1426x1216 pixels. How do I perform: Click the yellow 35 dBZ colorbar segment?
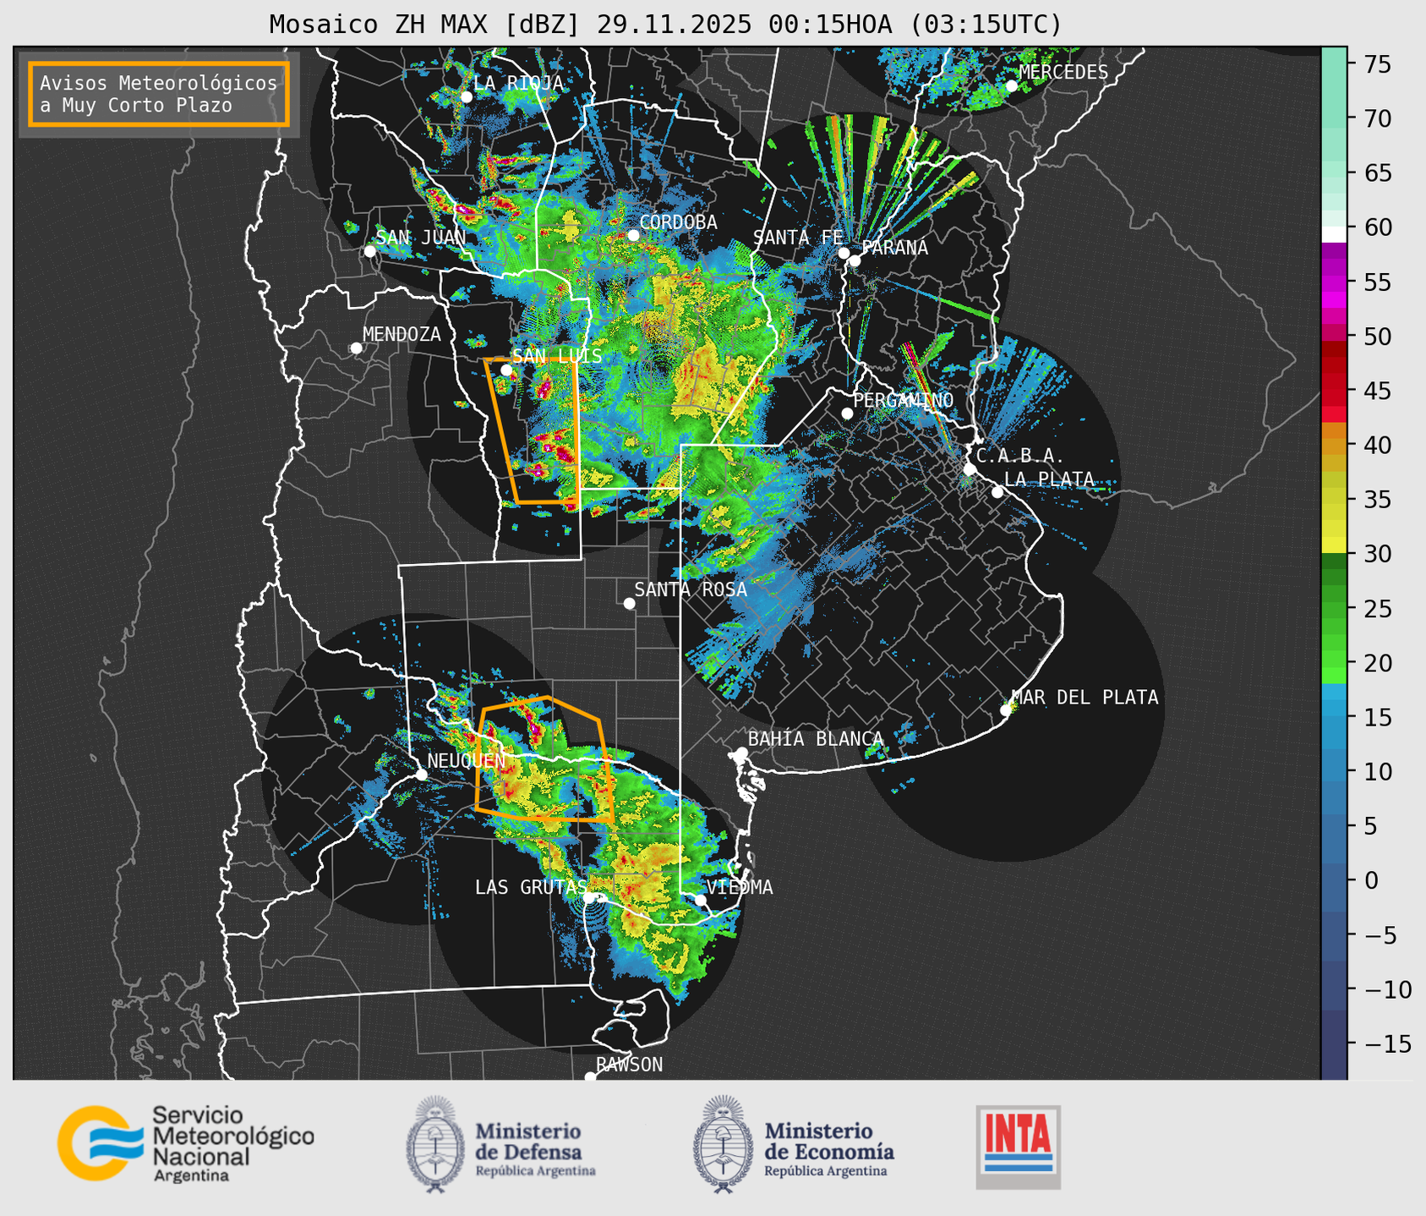click(1334, 500)
